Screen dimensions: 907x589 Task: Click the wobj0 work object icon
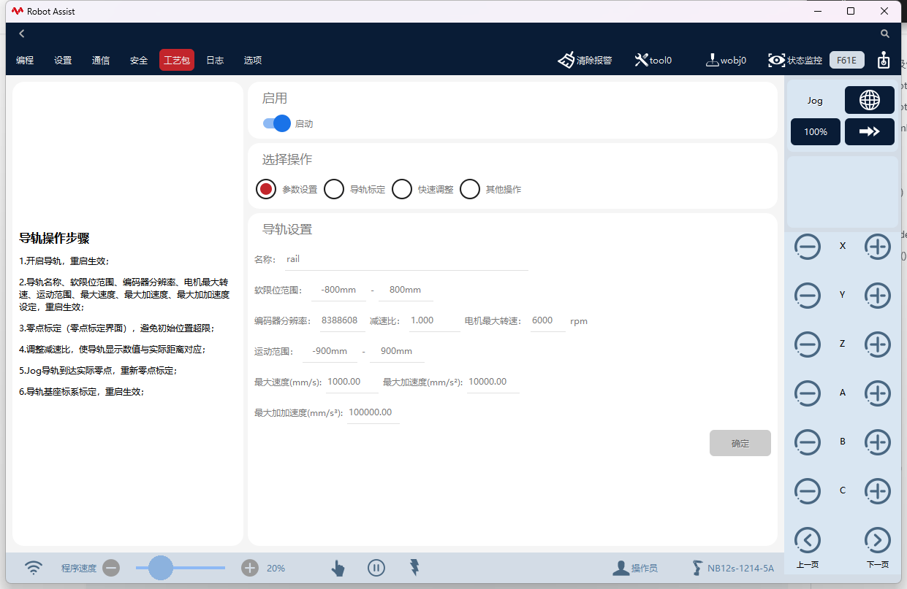711,60
